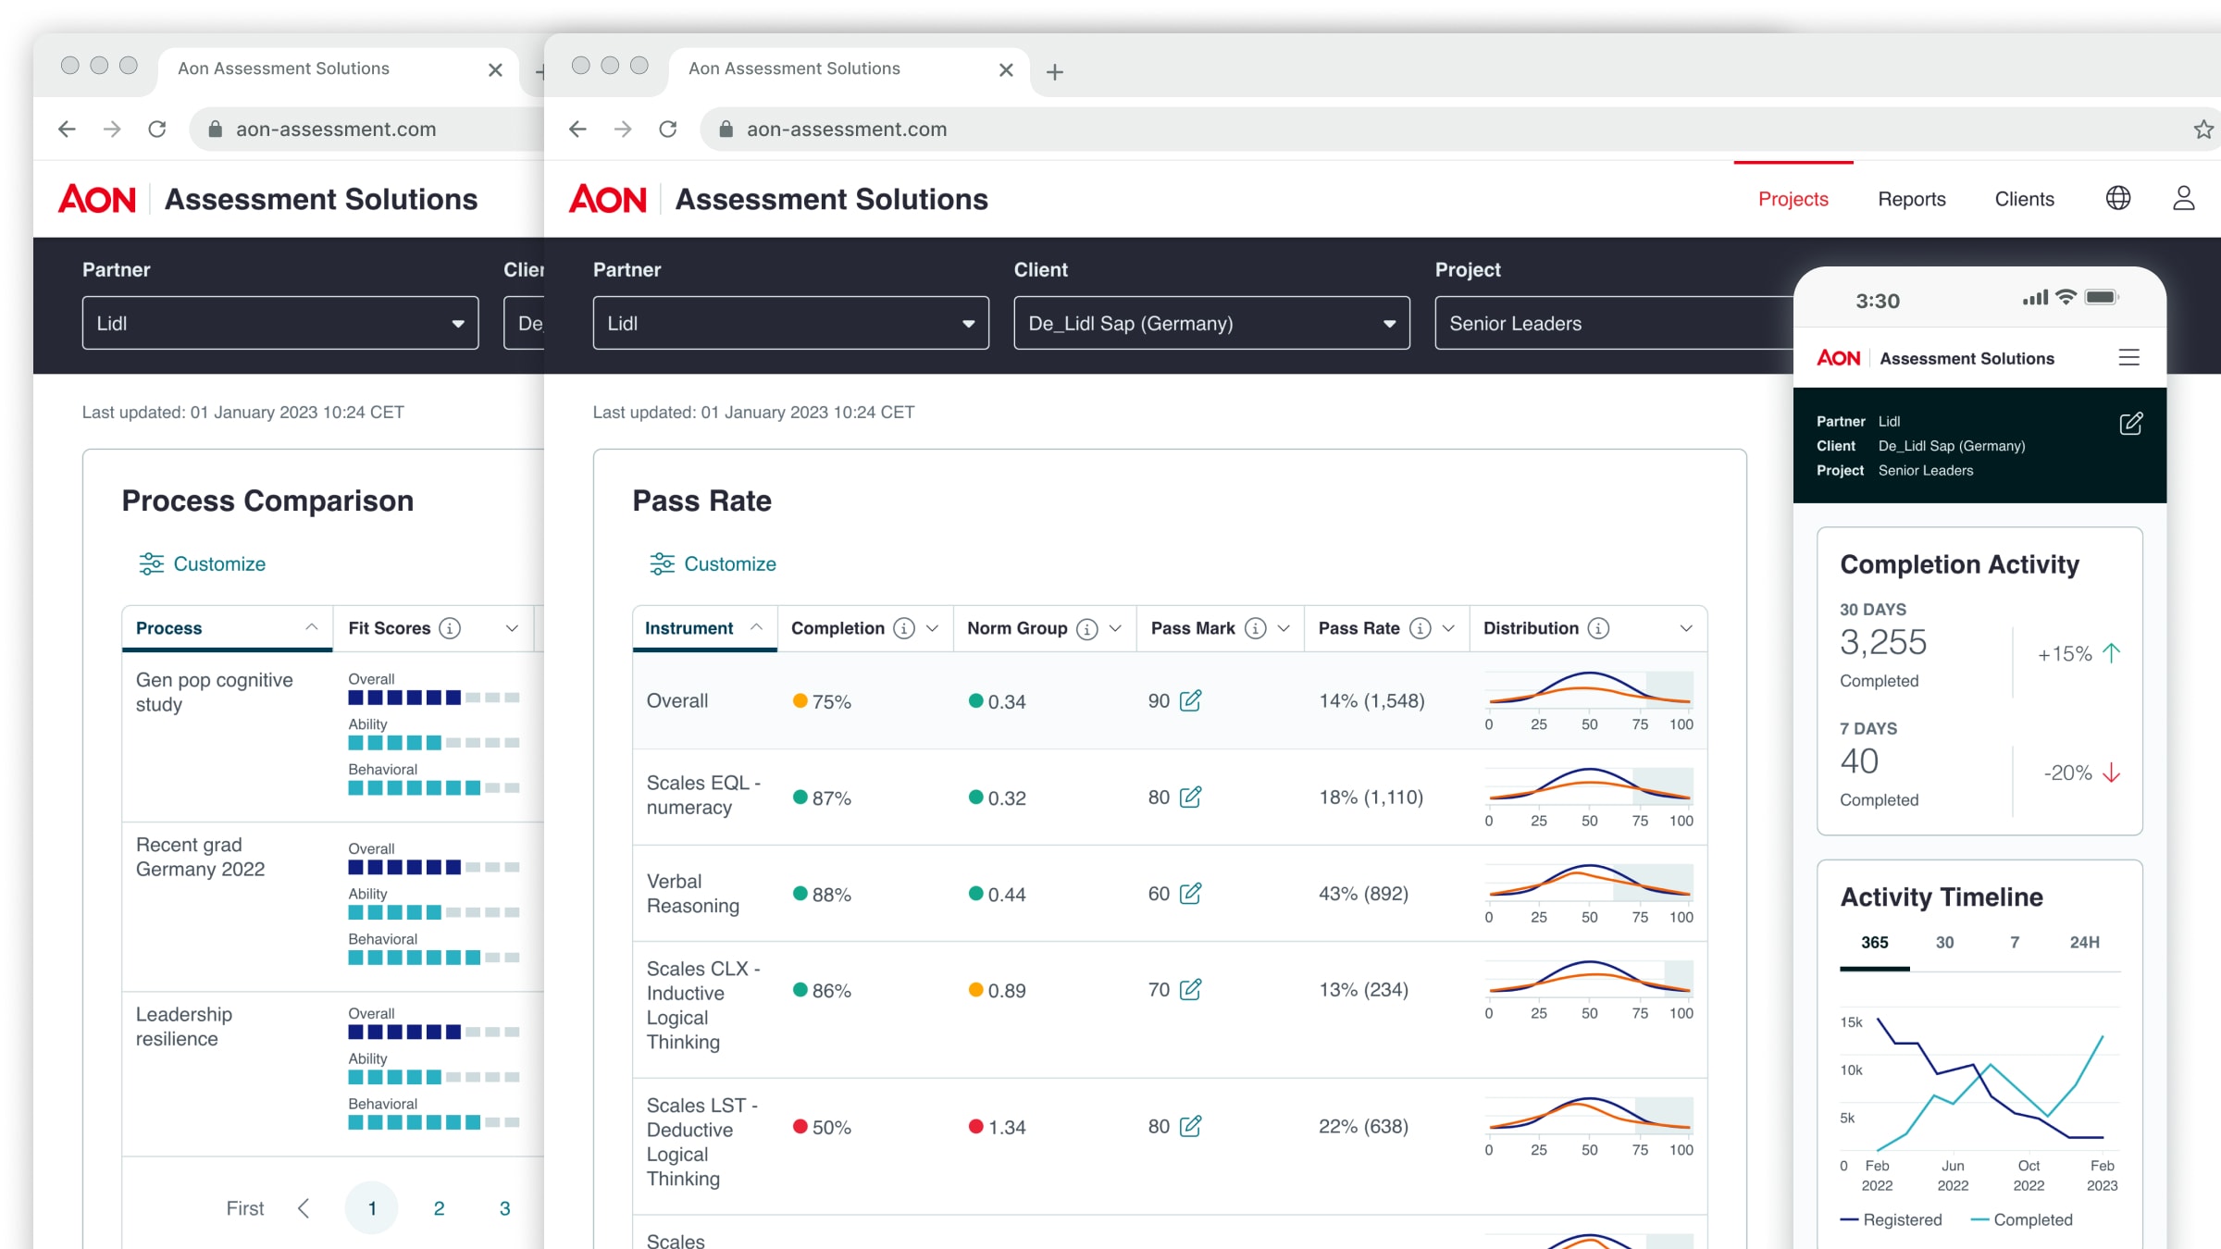Open the Projects nav item
The width and height of the screenshot is (2221, 1249).
[1793, 199]
